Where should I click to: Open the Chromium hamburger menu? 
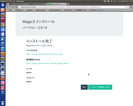[131, 7]
